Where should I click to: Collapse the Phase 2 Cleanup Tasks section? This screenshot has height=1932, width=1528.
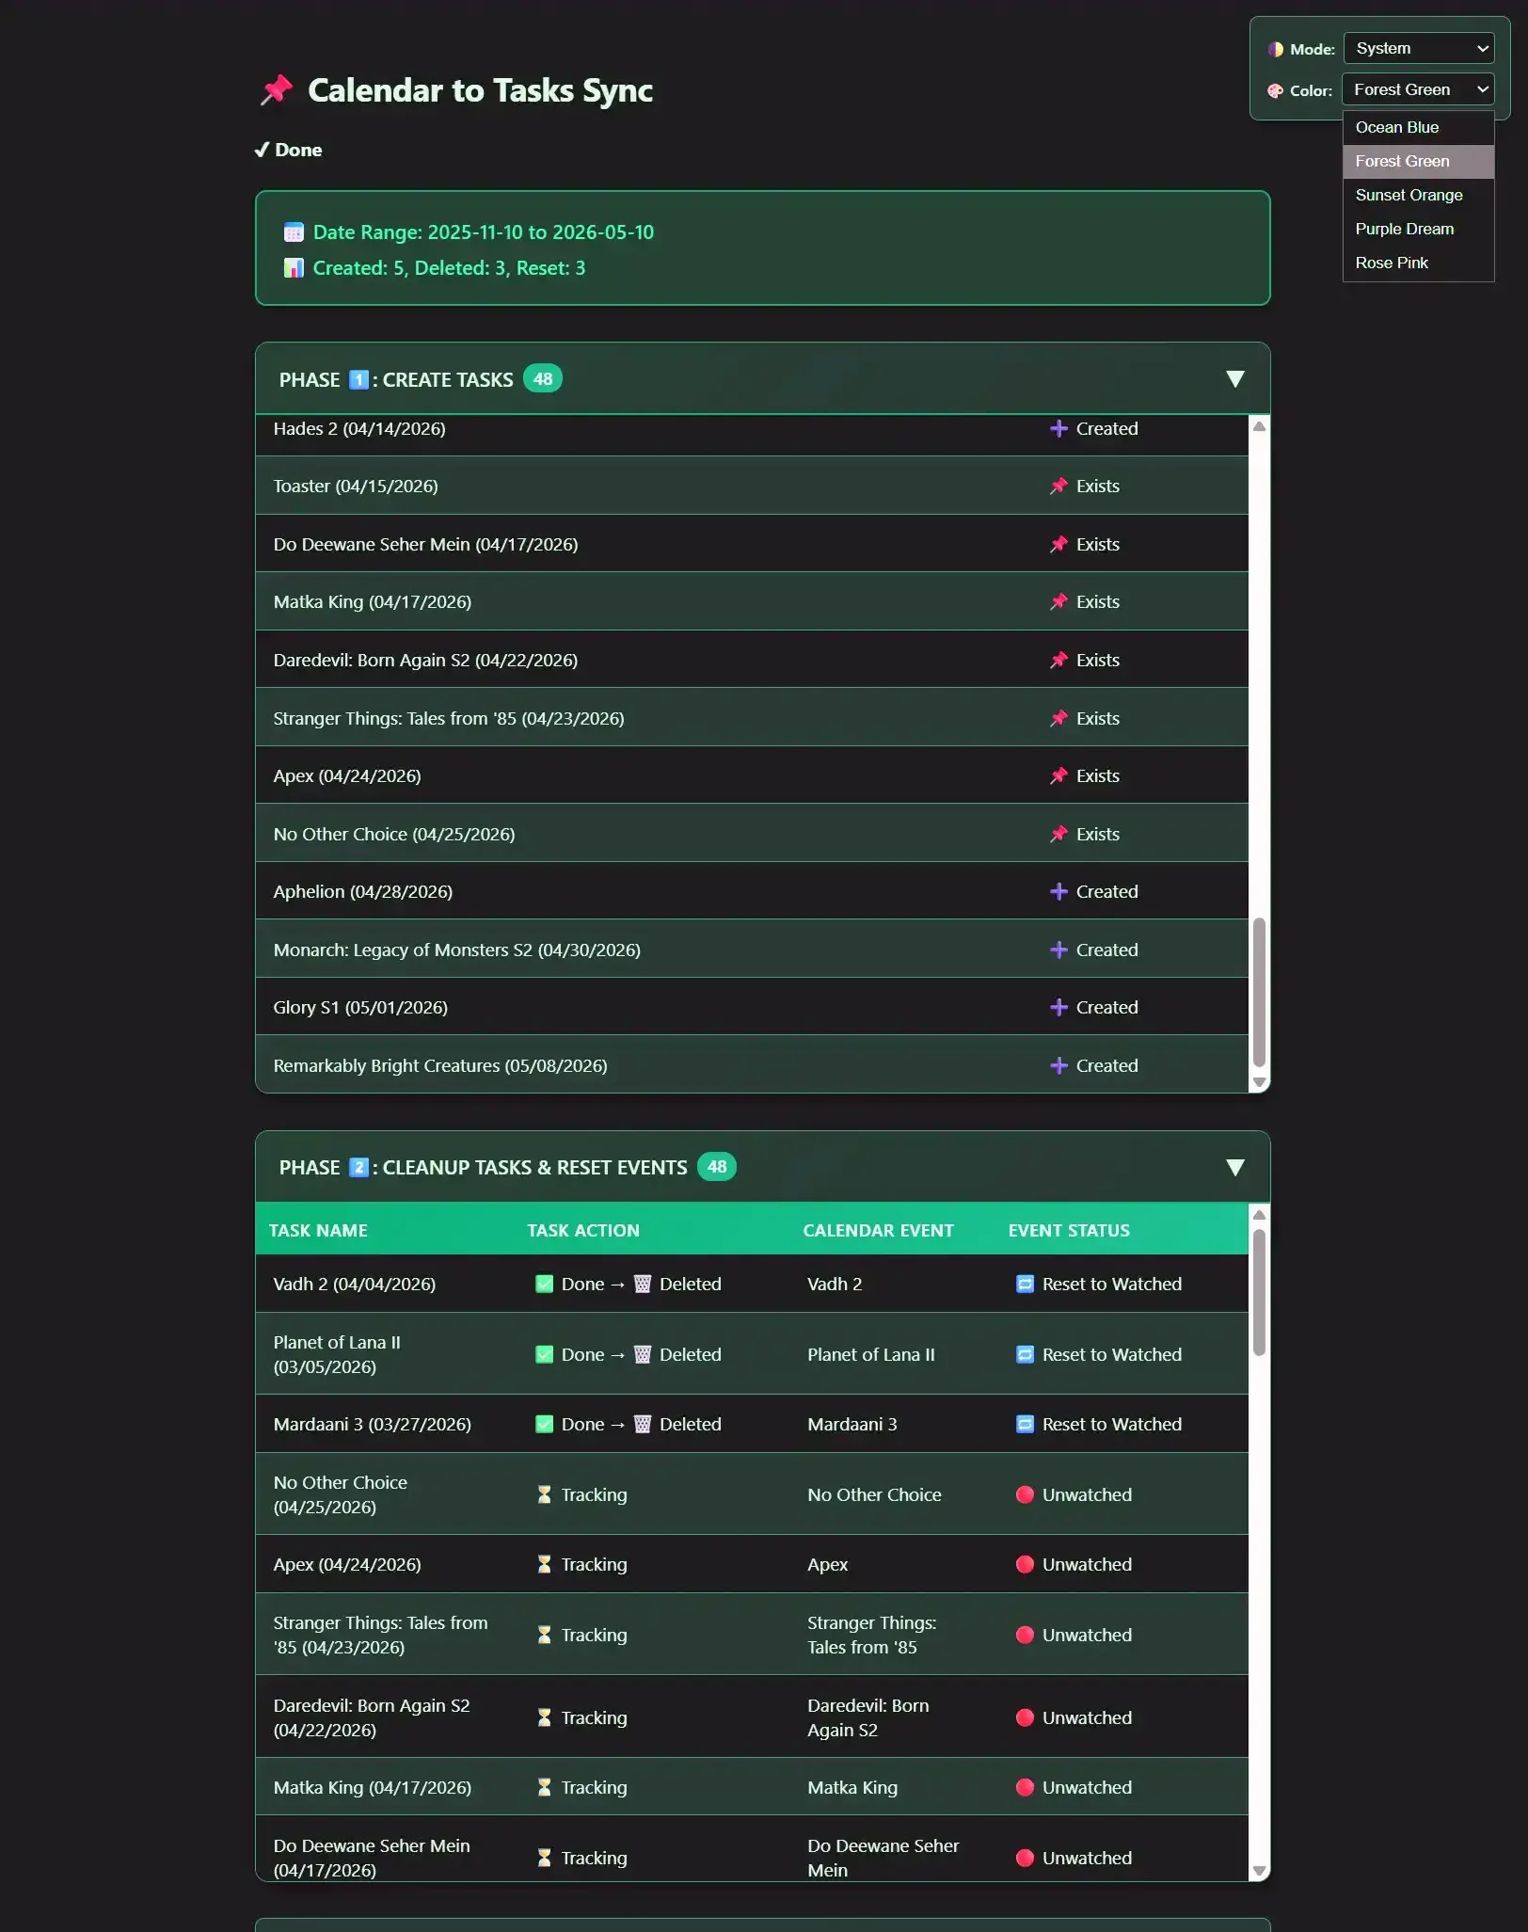pos(1235,1168)
